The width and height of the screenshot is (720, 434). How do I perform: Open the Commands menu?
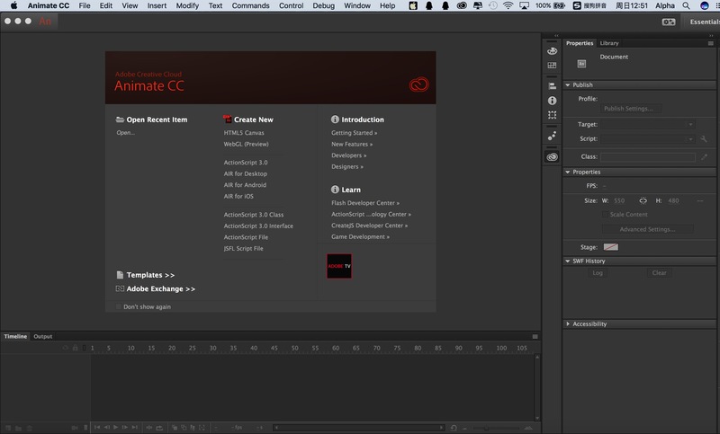click(x=251, y=5)
